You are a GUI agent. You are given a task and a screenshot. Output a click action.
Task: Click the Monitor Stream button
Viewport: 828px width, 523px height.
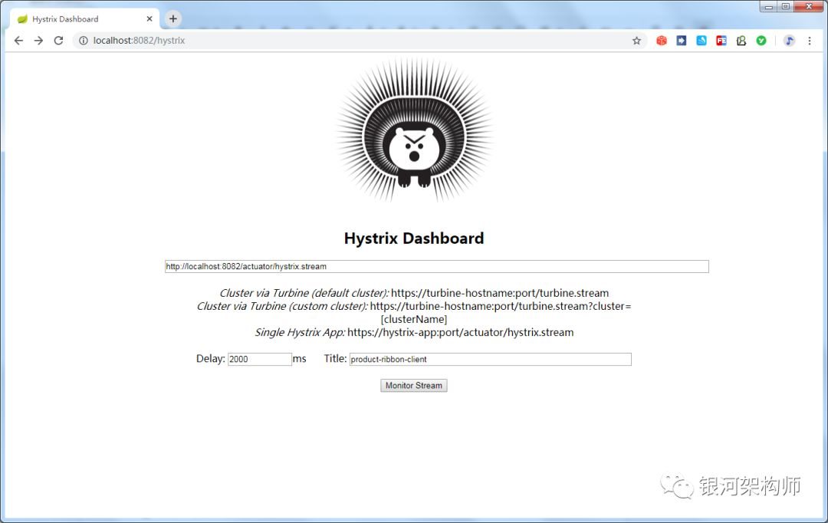pyautogui.click(x=414, y=386)
